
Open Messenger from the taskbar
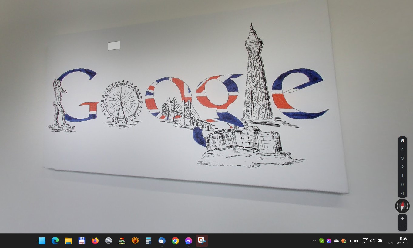[x=189, y=241]
